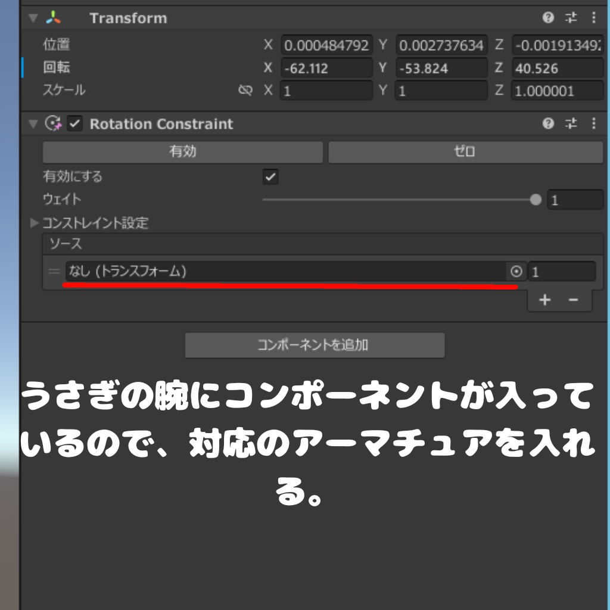Collapse the Transform component foldout
The height and width of the screenshot is (610, 610).
(33, 18)
